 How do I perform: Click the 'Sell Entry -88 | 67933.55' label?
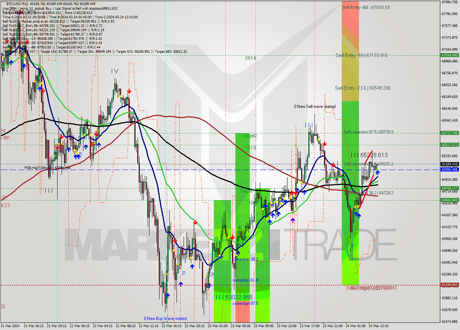coord(366,7)
